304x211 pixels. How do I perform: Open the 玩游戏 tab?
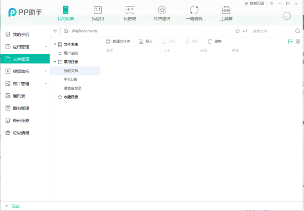coord(130,13)
